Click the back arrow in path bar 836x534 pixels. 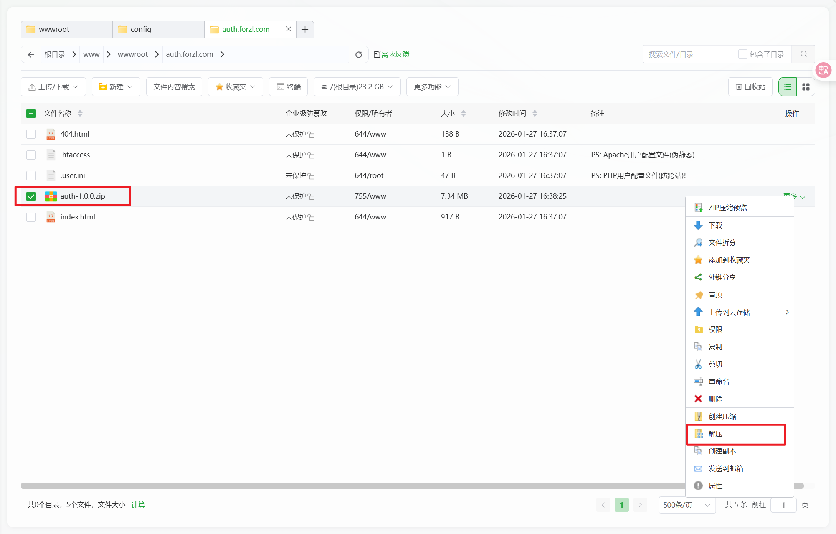click(31, 54)
